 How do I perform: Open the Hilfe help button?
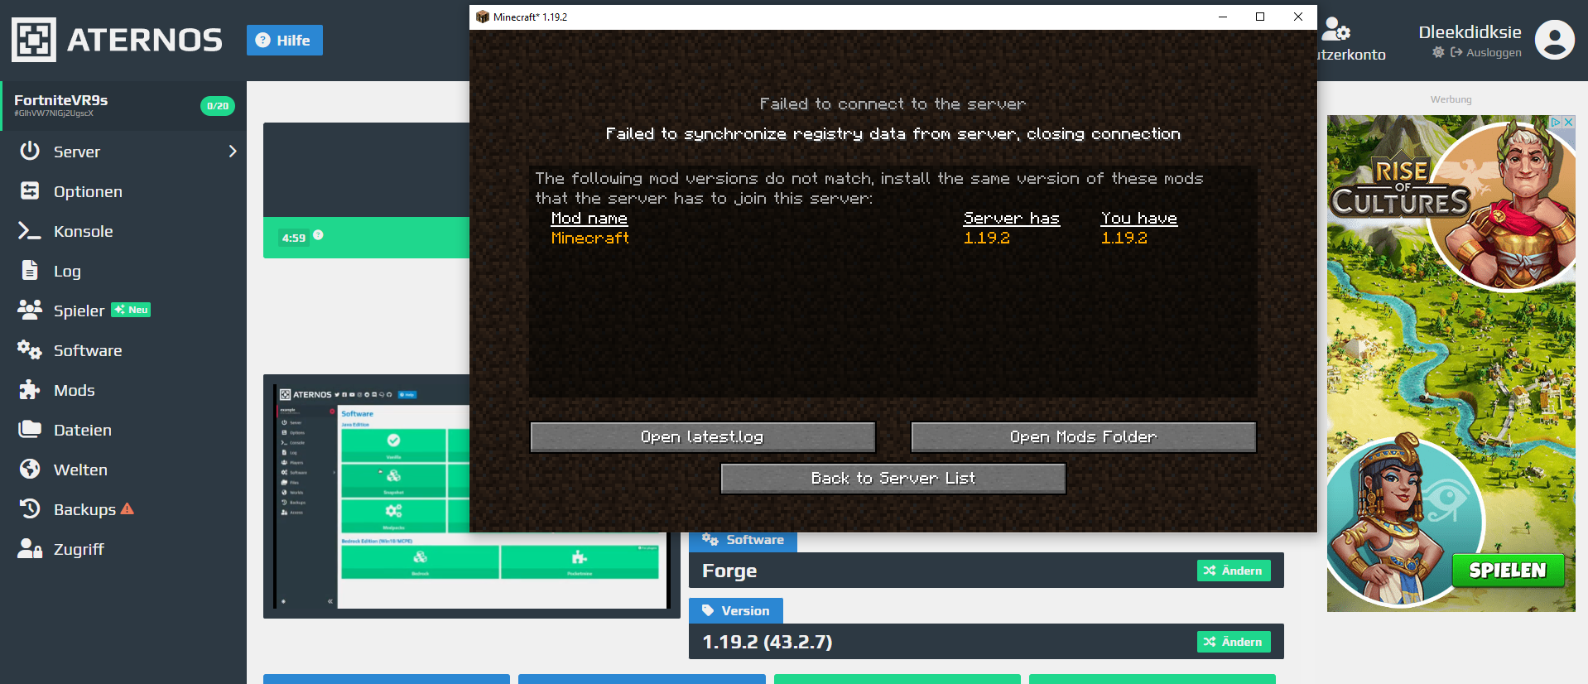point(284,40)
